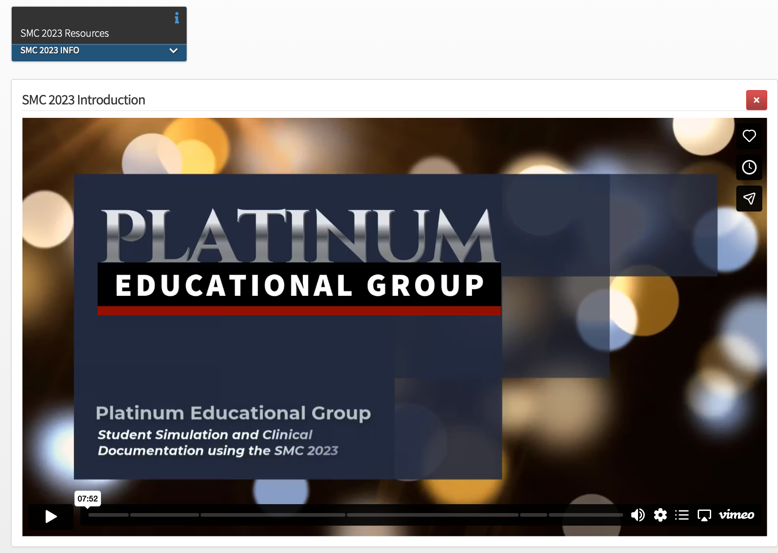The height and width of the screenshot is (553, 778).
Task: Click the heart like icon on video
Action: pos(749,136)
